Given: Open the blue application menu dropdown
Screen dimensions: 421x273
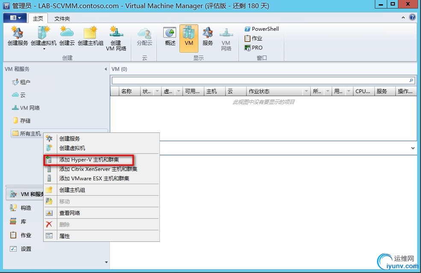Looking at the screenshot, I should [x=15, y=18].
